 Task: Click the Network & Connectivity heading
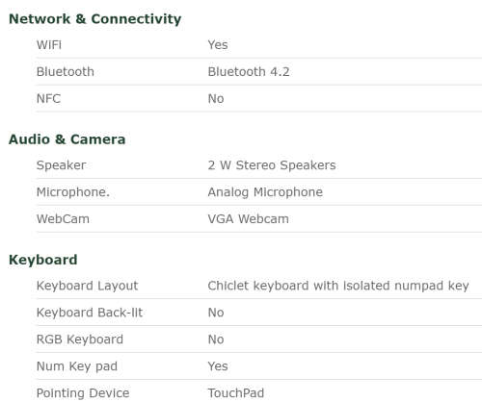click(95, 19)
